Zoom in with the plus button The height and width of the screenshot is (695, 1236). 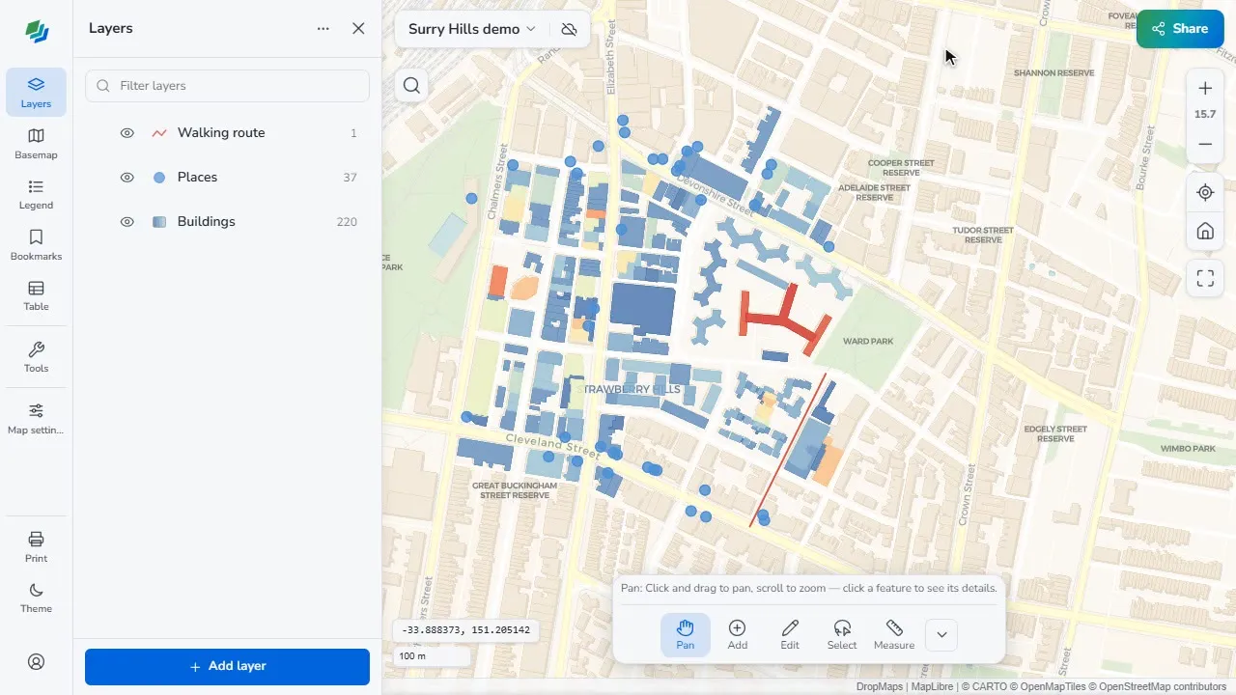click(1205, 89)
